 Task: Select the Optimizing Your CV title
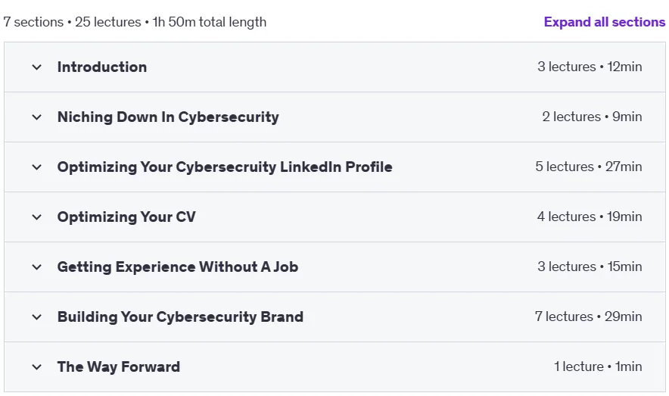click(126, 217)
